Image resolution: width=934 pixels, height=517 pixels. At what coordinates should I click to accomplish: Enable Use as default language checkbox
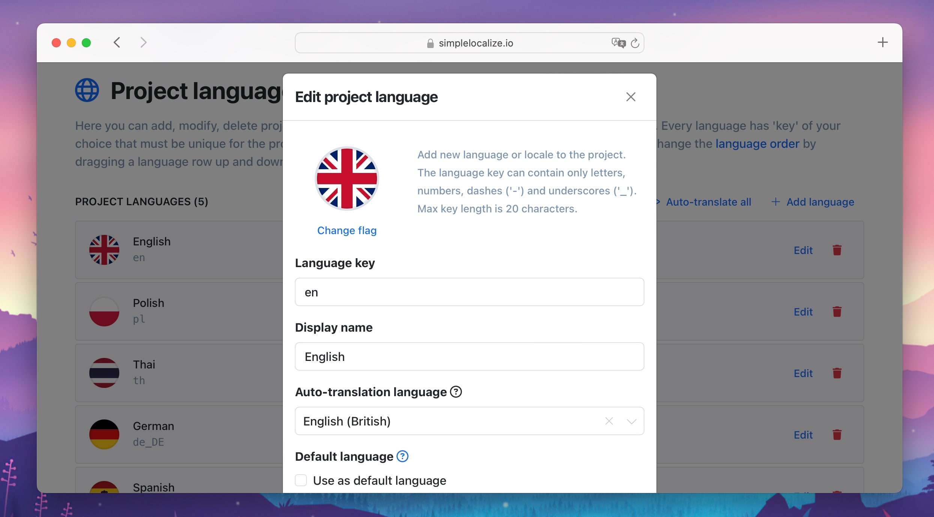click(301, 480)
